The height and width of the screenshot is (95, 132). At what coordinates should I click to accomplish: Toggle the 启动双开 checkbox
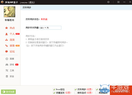pos(97,89)
